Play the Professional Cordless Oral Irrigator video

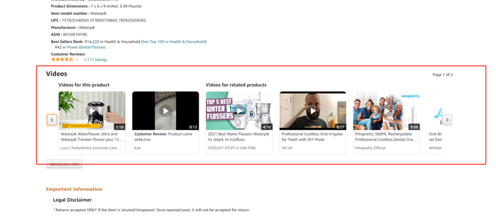(x=313, y=111)
